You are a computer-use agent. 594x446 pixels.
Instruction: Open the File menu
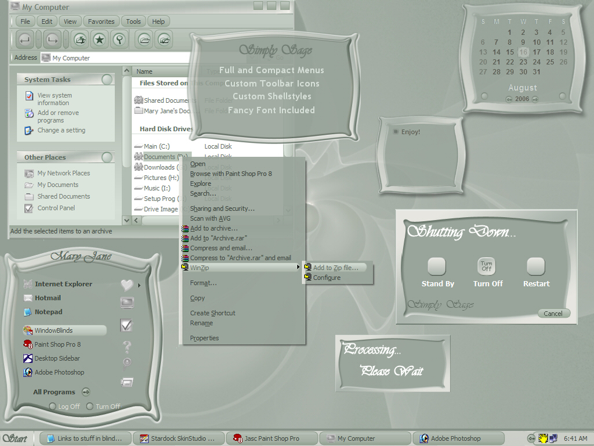point(25,21)
